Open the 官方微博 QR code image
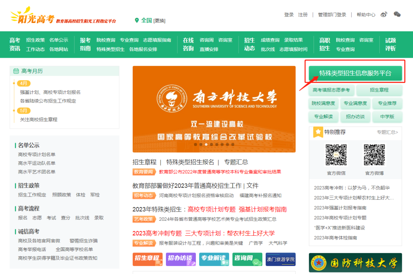Image resolution: width=413 pixels, height=274 pixels. [374, 155]
